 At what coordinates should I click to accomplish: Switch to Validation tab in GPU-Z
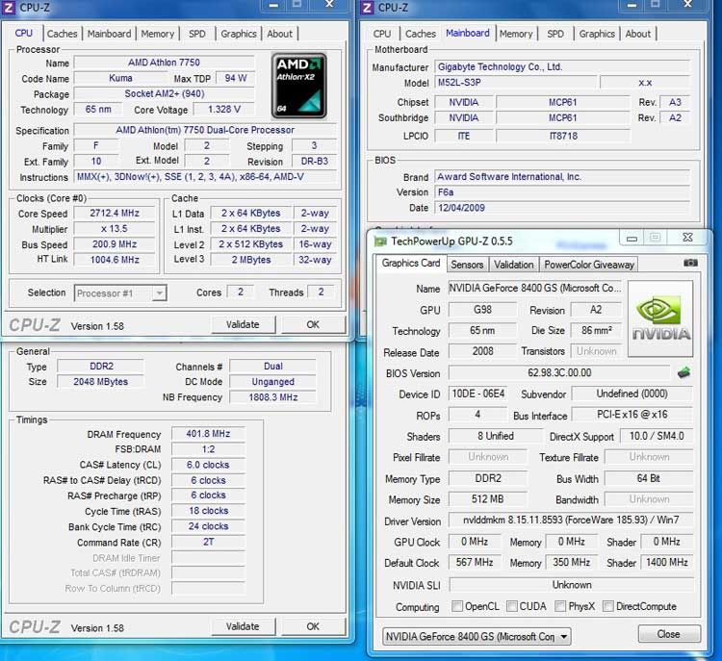pos(514,265)
